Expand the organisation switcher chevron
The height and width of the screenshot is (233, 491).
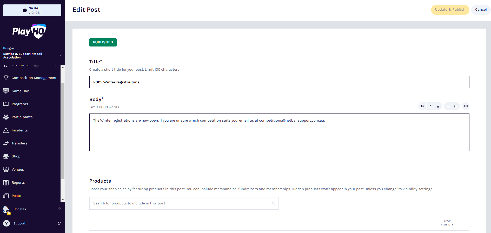tap(60, 56)
